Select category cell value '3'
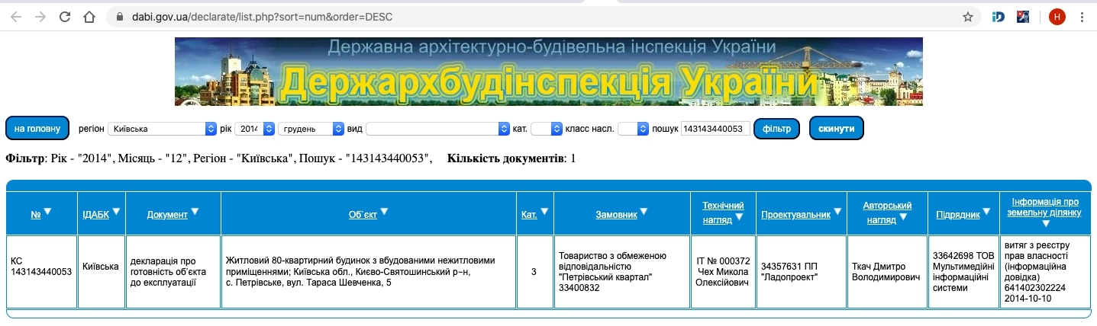 point(534,272)
